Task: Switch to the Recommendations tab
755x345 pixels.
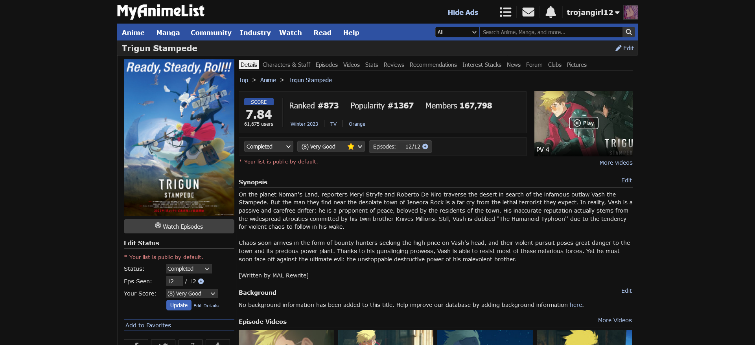Action: click(433, 65)
